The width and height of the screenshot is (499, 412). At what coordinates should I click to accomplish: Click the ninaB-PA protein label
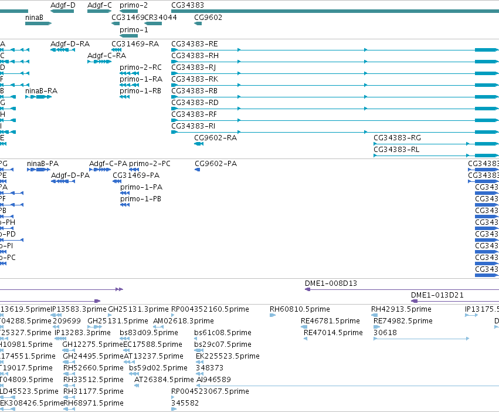click(x=43, y=164)
